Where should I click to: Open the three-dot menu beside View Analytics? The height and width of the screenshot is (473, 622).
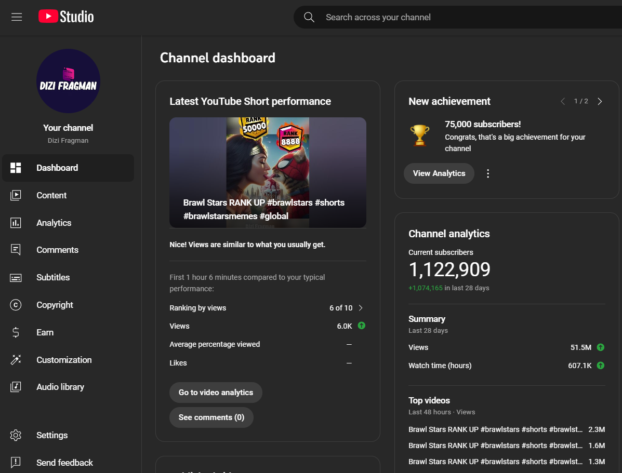tap(488, 173)
